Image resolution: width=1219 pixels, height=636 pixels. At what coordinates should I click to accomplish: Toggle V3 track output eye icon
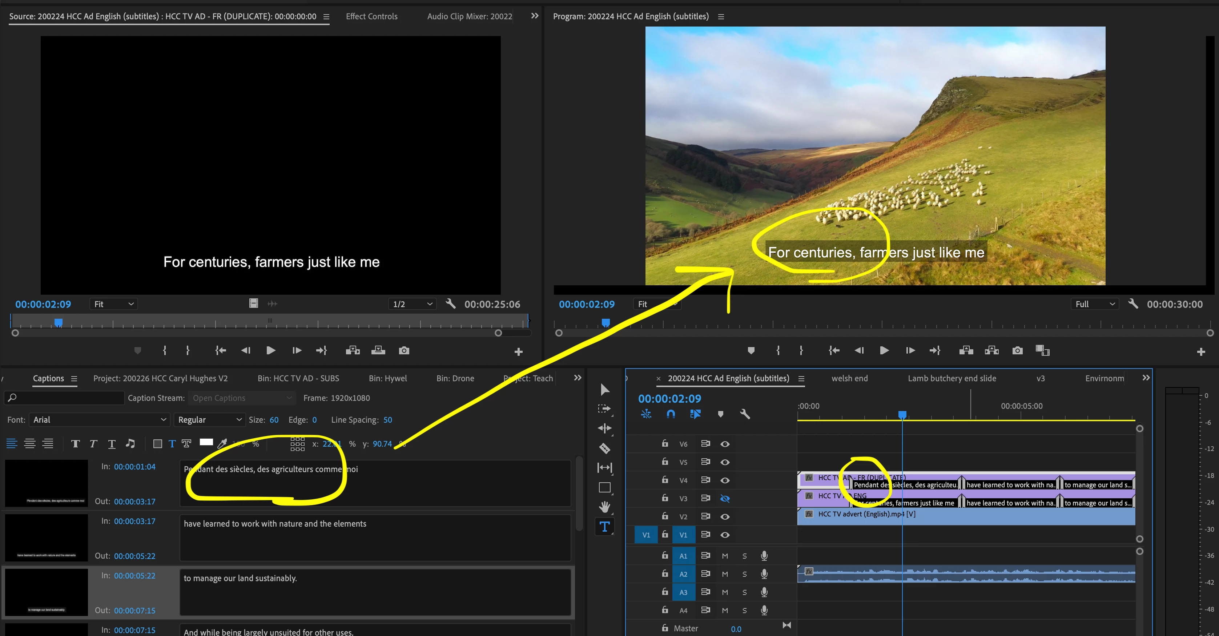[724, 498]
